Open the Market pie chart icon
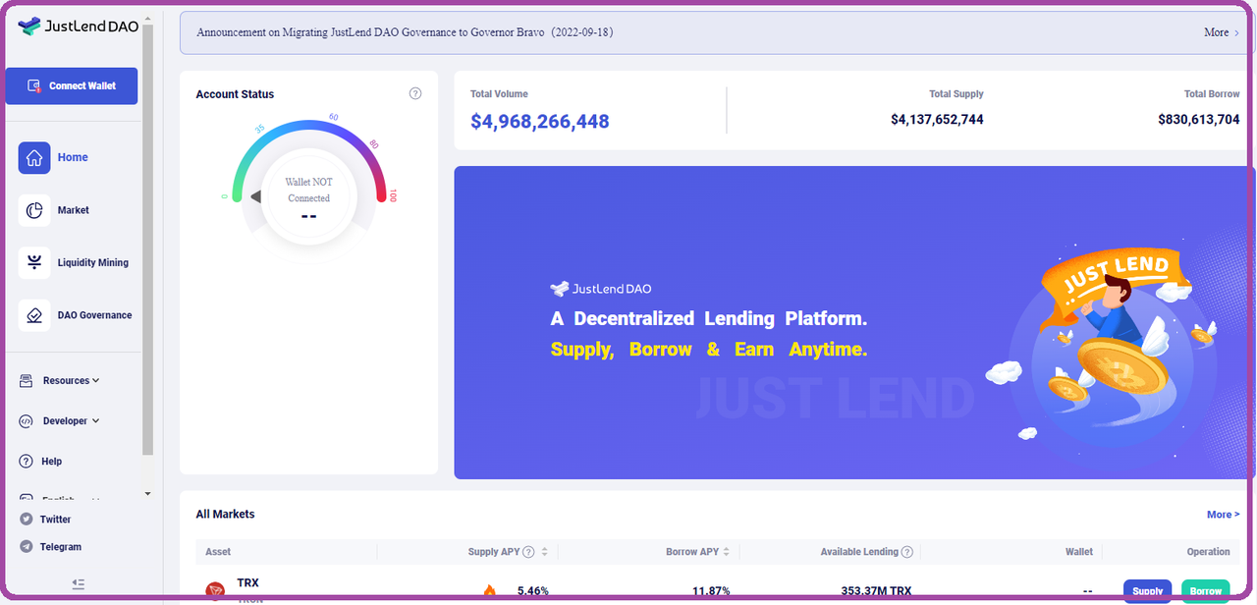 pyautogui.click(x=32, y=209)
